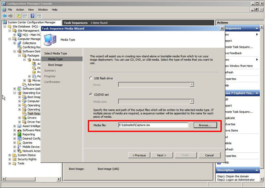Expand the System Status tree node
The image size is (265, 188).
tap(10, 155)
